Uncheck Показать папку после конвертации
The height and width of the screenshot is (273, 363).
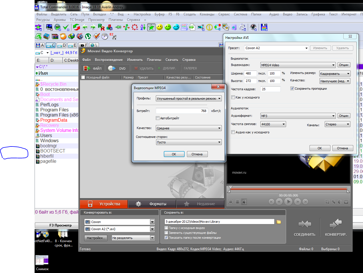[166, 238]
